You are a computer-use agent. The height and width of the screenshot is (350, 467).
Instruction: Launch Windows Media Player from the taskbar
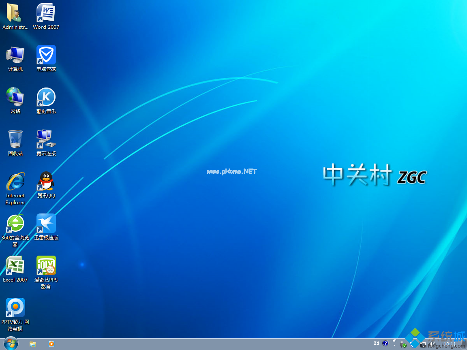coord(51,344)
